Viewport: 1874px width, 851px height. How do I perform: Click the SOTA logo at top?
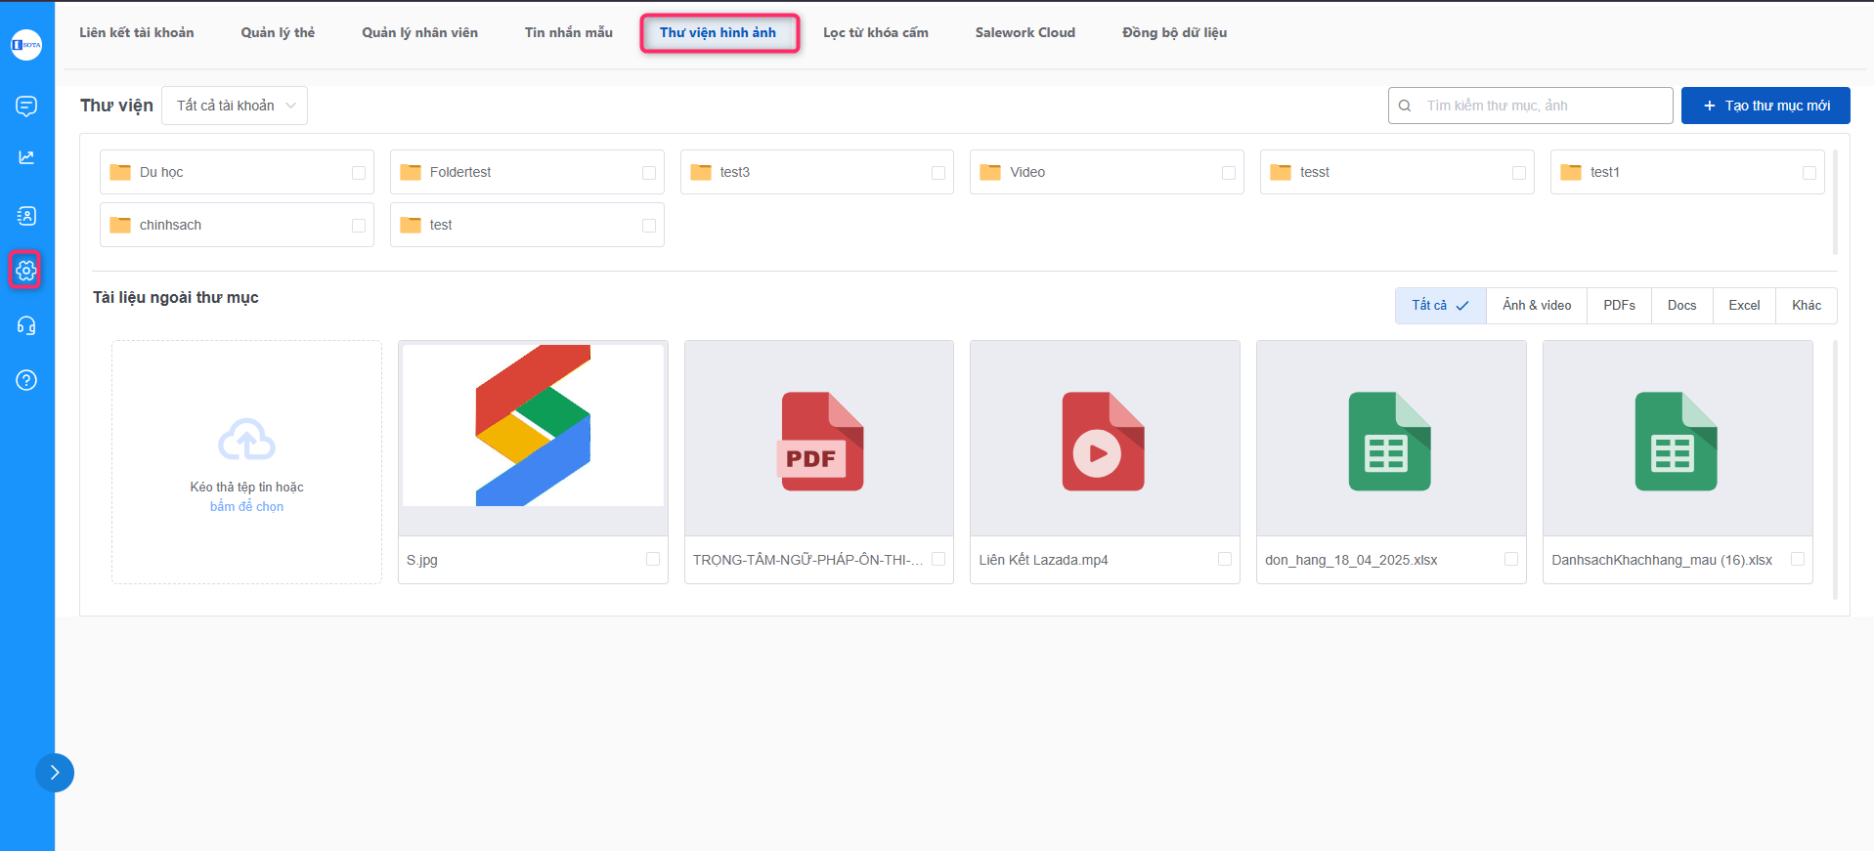(x=26, y=45)
